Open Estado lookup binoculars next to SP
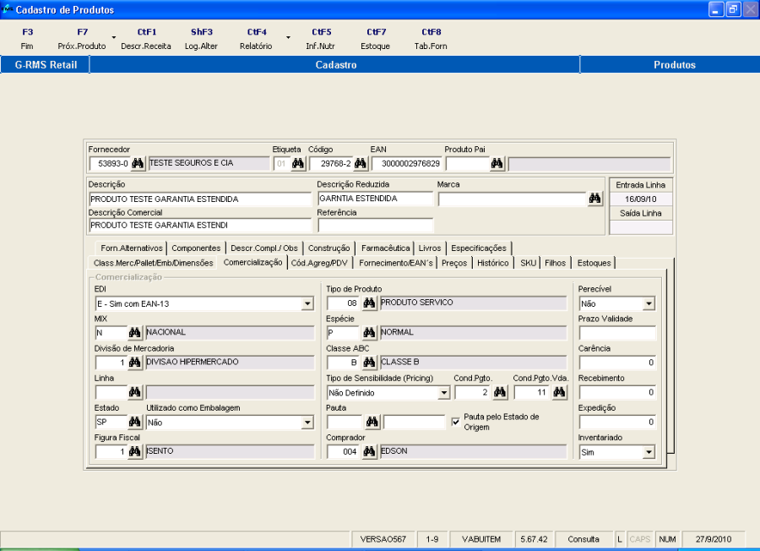The width and height of the screenshot is (760, 551). tap(135, 422)
